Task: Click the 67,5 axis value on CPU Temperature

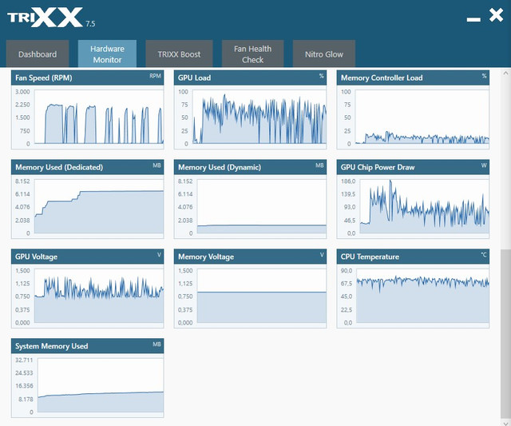Action: point(347,284)
